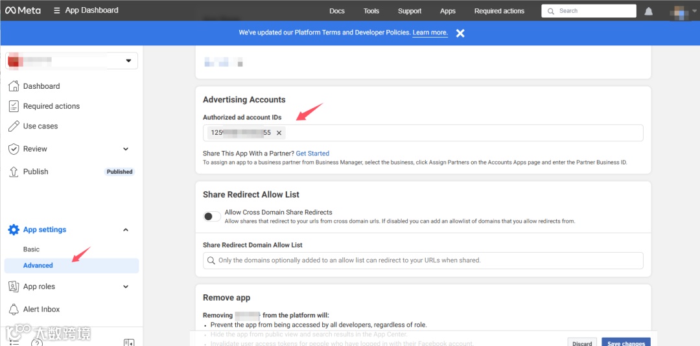Click the Advertising Accounts heading
Image resolution: width=700 pixels, height=346 pixels.
pos(244,100)
